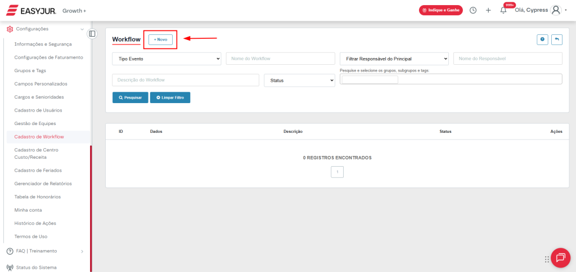576x272 pixels.
Task: Click the + Novo workflow button
Action: click(x=161, y=39)
